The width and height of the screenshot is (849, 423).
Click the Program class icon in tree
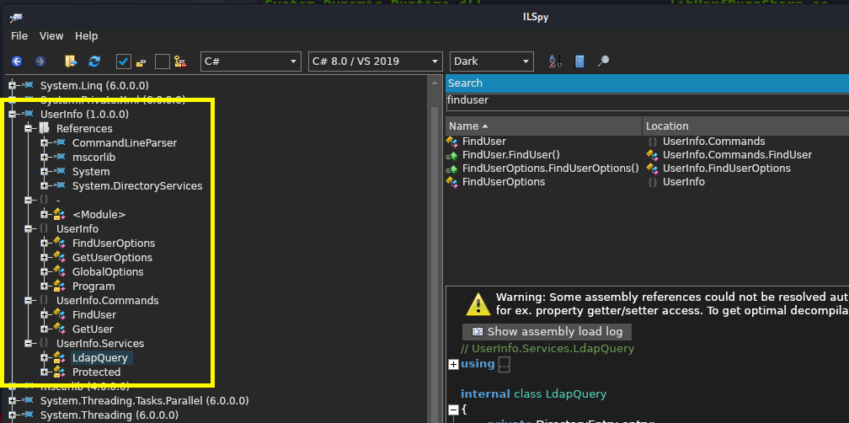(59, 286)
